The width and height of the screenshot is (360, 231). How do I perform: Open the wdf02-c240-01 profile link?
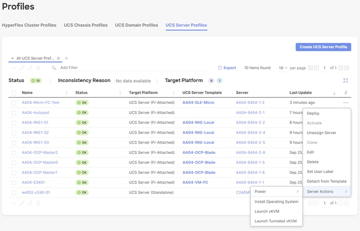[36, 192]
